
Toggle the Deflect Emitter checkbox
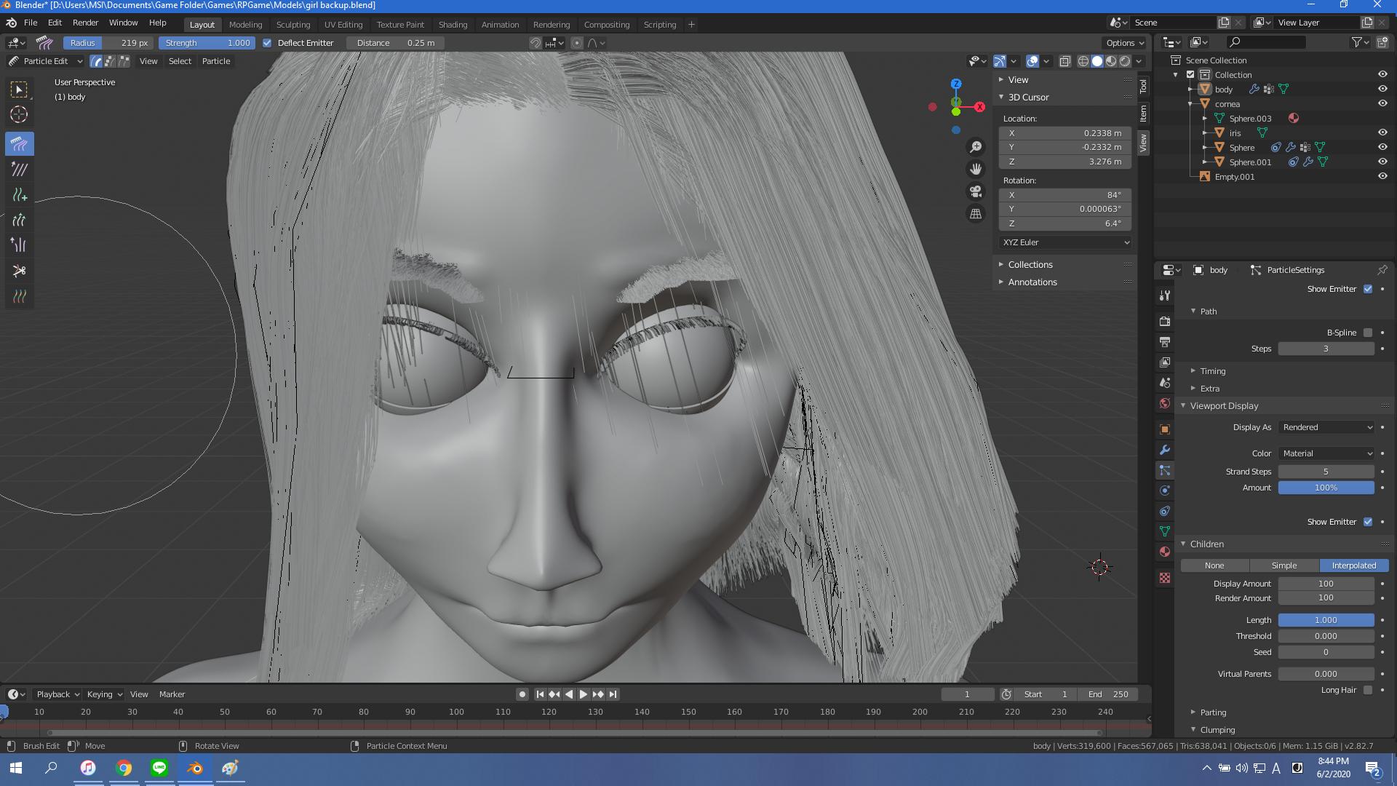(267, 43)
